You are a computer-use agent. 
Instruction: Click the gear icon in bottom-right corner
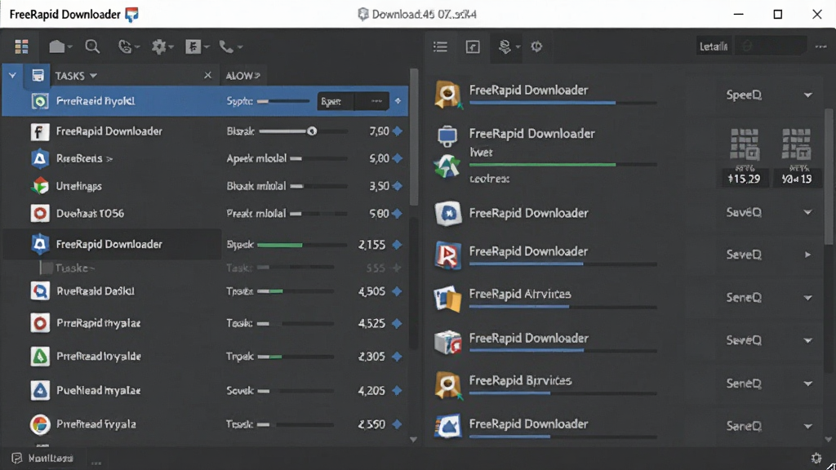[x=816, y=458]
